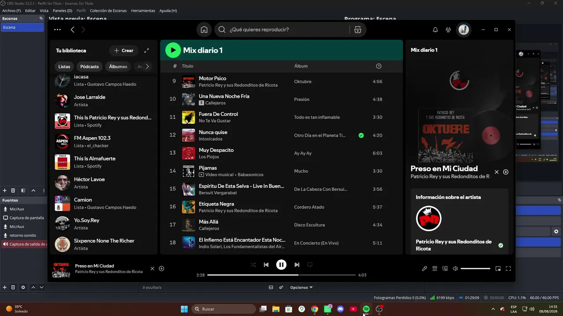This screenshot has width=563, height=316.
Task: Open the playback queue
Action: [435, 269]
